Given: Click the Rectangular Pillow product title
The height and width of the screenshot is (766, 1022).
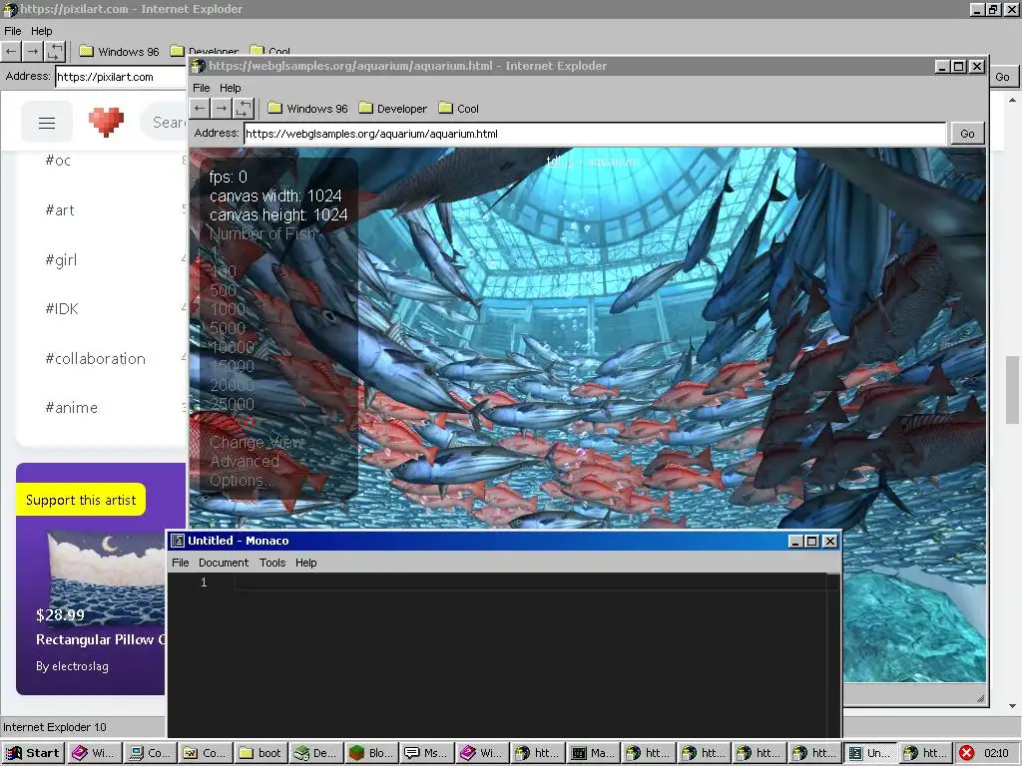Looking at the screenshot, I should [101, 639].
